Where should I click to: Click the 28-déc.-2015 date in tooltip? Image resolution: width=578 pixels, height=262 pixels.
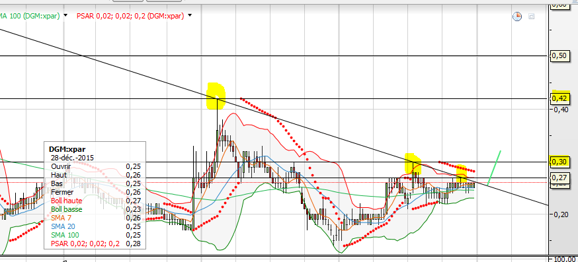click(x=73, y=158)
